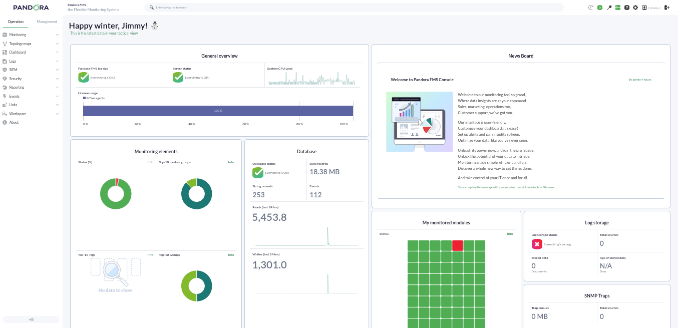Click inside the keyword search field

coord(354,8)
